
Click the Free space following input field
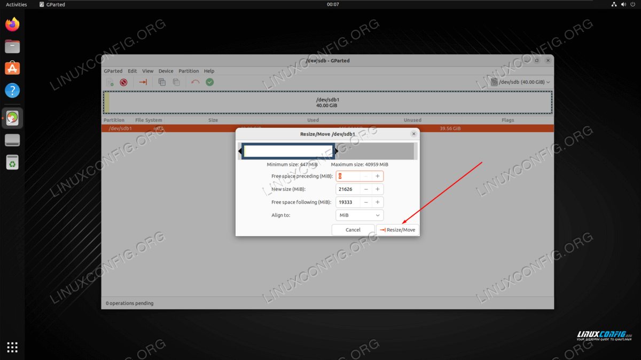click(x=348, y=203)
